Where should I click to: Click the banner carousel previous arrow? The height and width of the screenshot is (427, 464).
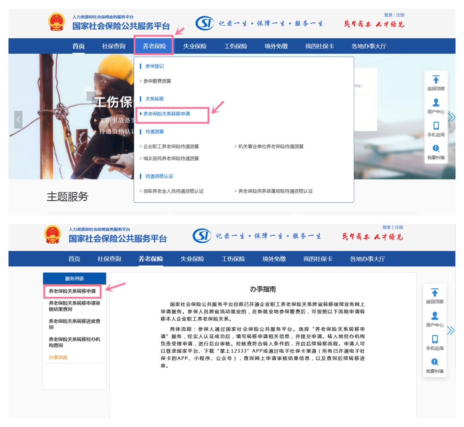click(x=18, y=120)
